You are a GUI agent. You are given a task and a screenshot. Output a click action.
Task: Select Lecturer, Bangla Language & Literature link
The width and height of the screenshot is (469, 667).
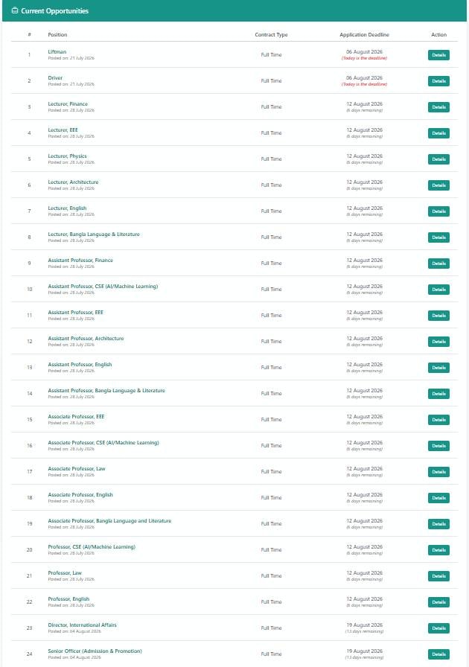94,234
